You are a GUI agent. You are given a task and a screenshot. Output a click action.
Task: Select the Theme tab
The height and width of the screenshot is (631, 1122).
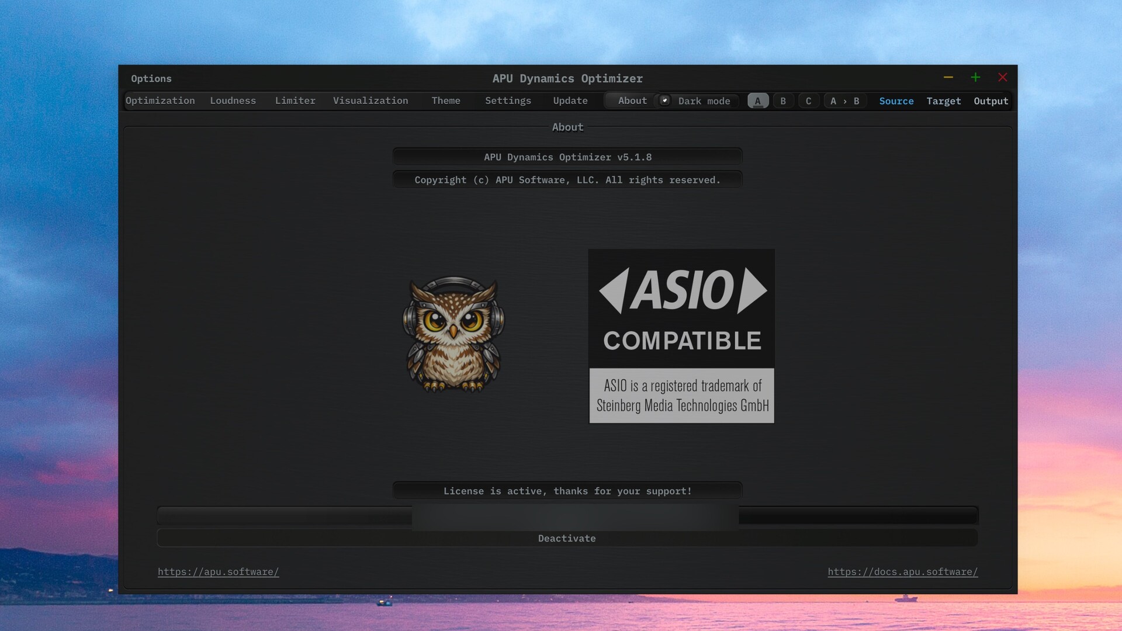[x=446, y=100]
